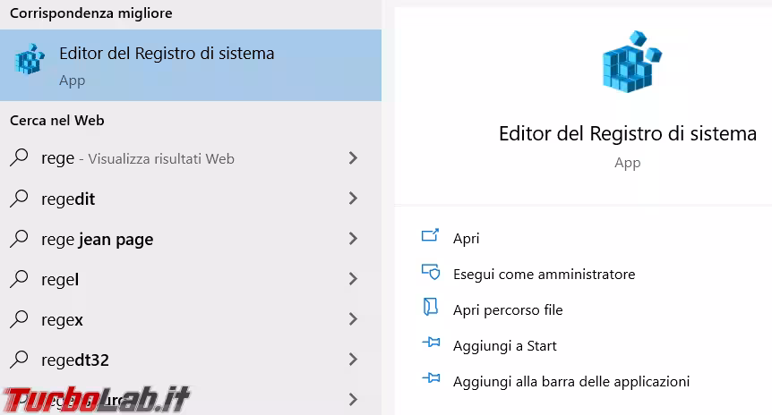The width and height of the screenshot is (772, 415).
Task: Click the Esegui come amministratore label
Action: coord(544,275)
